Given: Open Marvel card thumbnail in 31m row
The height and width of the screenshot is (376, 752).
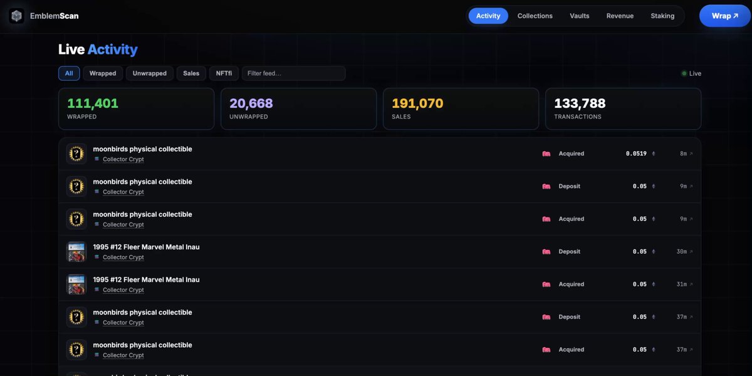Looking at the screenshot, I should pyautogui.click(x=76, y=284).
